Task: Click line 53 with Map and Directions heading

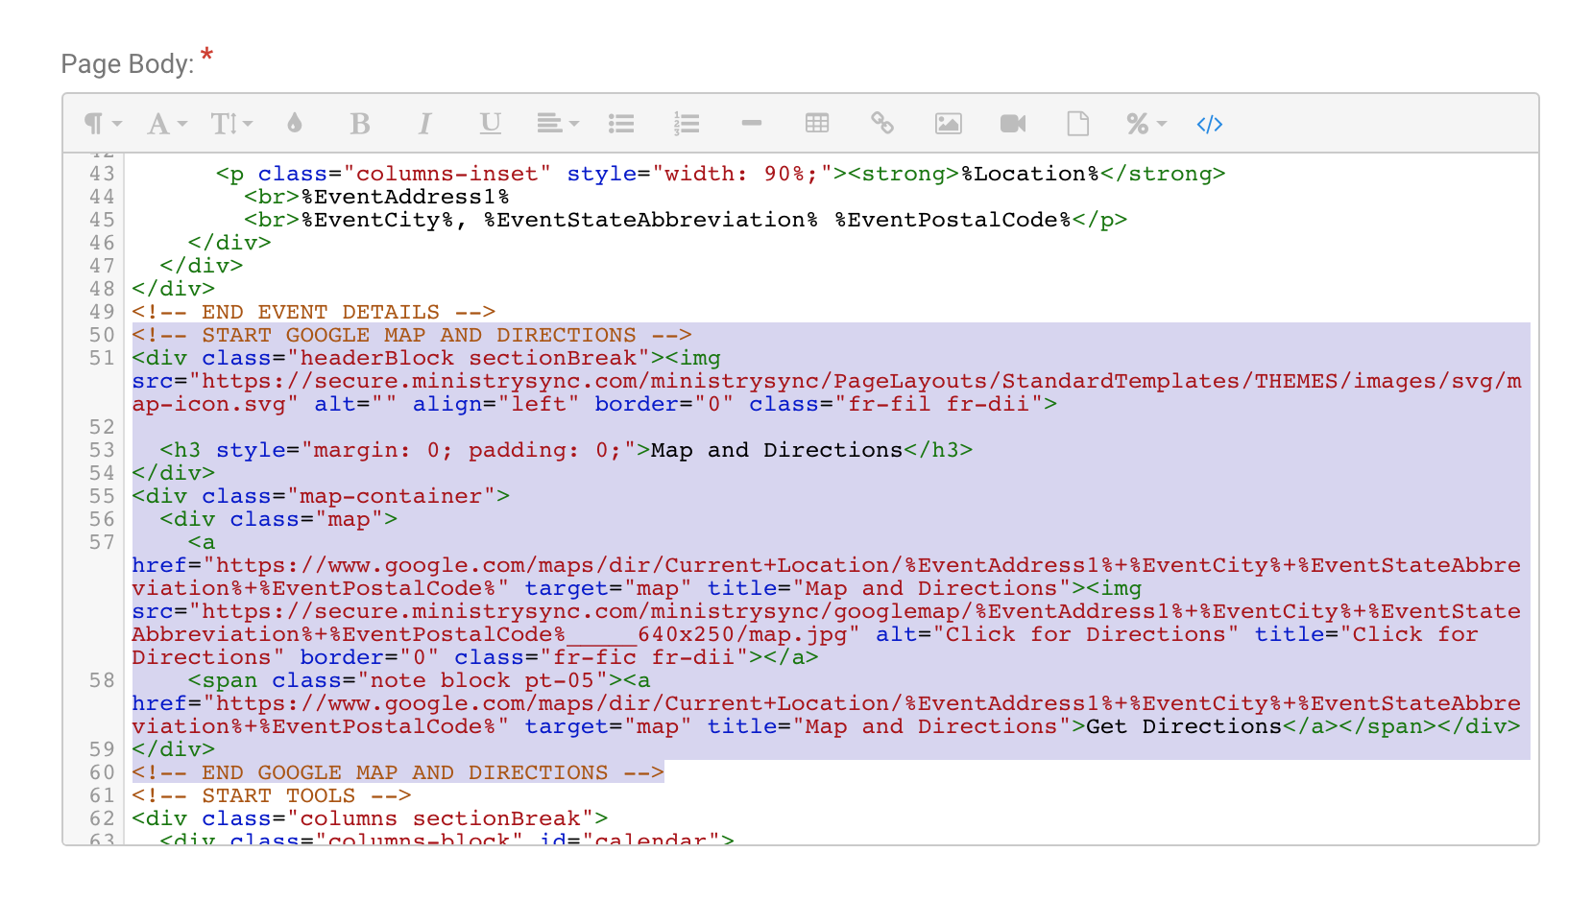Action: point(566,450)
